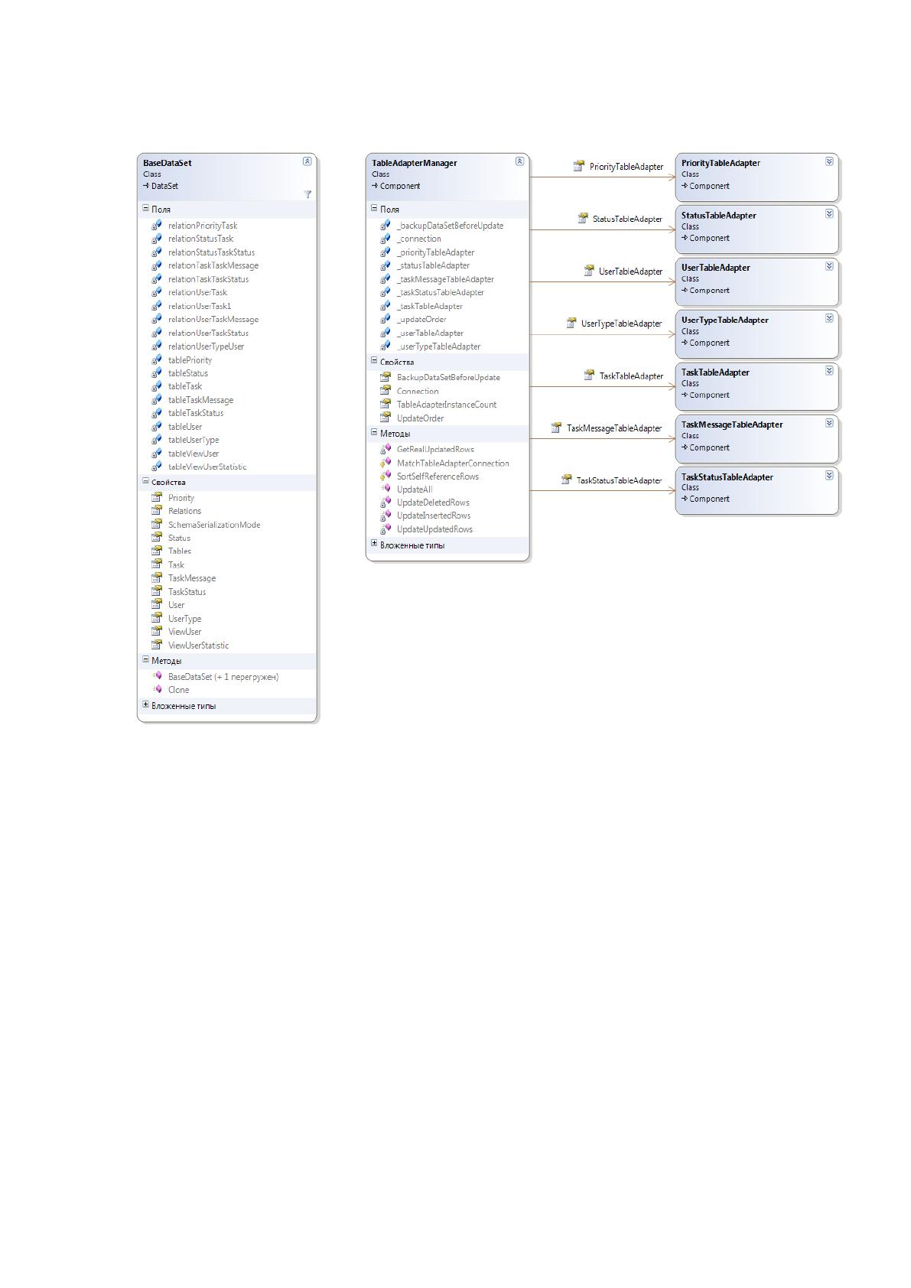Select the _connection field icon
Screen dimensions: 911x1288
point(386,239)
